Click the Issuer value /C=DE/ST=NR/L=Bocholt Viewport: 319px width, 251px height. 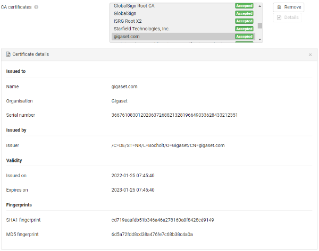pos(168,145)
